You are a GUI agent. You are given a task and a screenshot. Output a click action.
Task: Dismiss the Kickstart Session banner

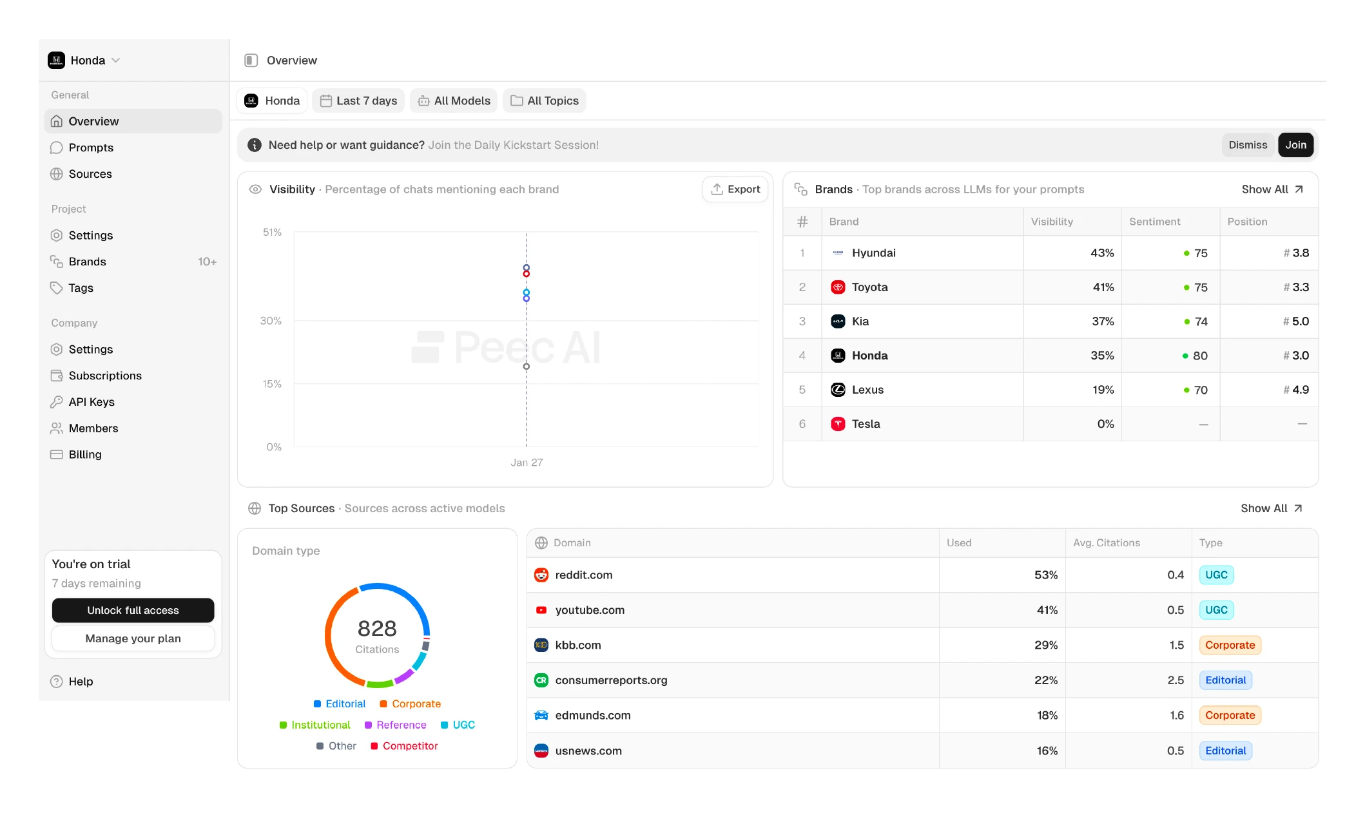(1248, 145)
